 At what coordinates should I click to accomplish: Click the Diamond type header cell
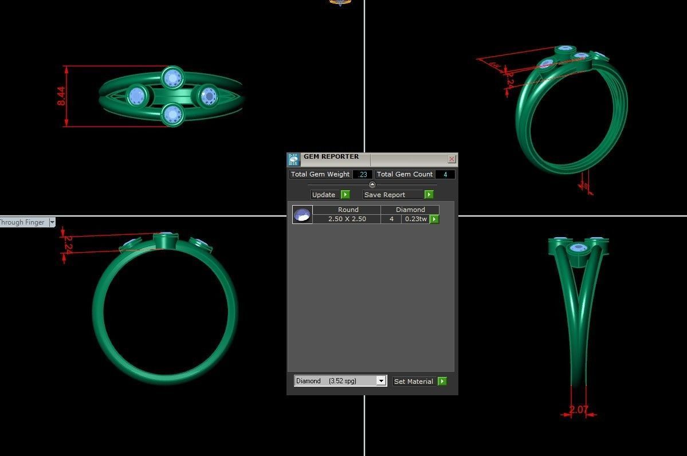[410, 210]
